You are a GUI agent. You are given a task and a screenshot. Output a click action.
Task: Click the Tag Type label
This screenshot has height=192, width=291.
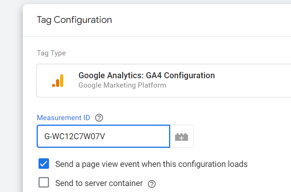[x=51, y=53]
